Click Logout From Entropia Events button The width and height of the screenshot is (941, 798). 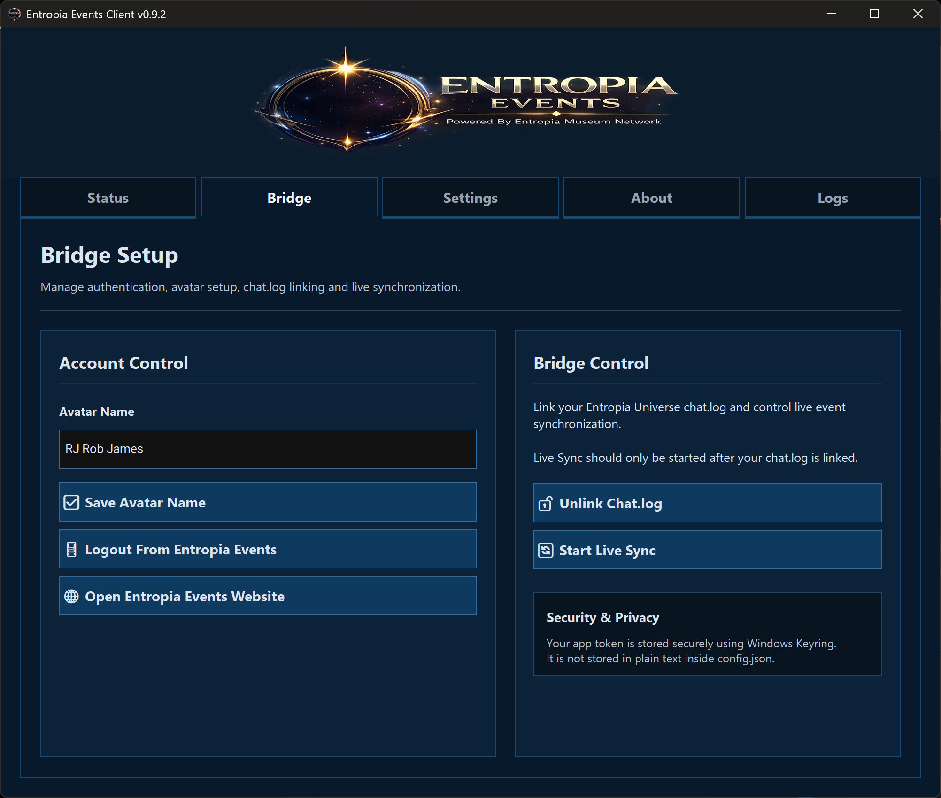coord(268,549)
